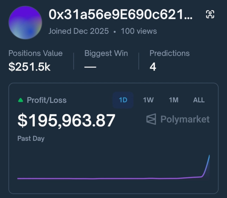Click the Polymarket wordmark text
Viewport: 227px width, 198px height.
click(x=185, y=119)
